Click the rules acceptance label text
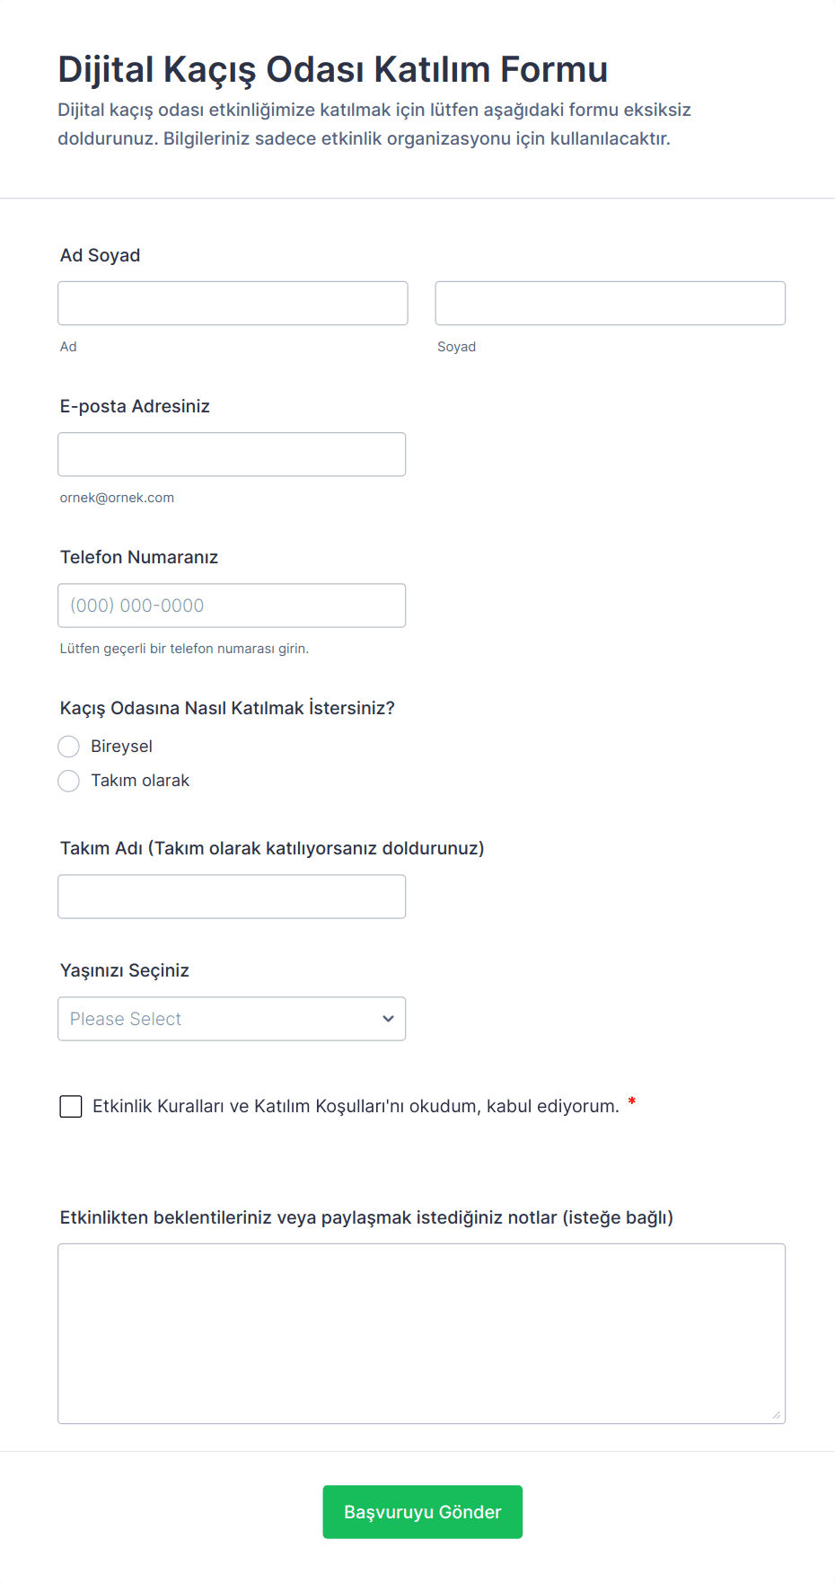Viewport: 835px width, 1583px height. (356, 1107)
